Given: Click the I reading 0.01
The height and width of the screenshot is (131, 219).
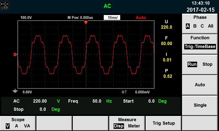Looking at the screenshot, I should click(167, 60).
